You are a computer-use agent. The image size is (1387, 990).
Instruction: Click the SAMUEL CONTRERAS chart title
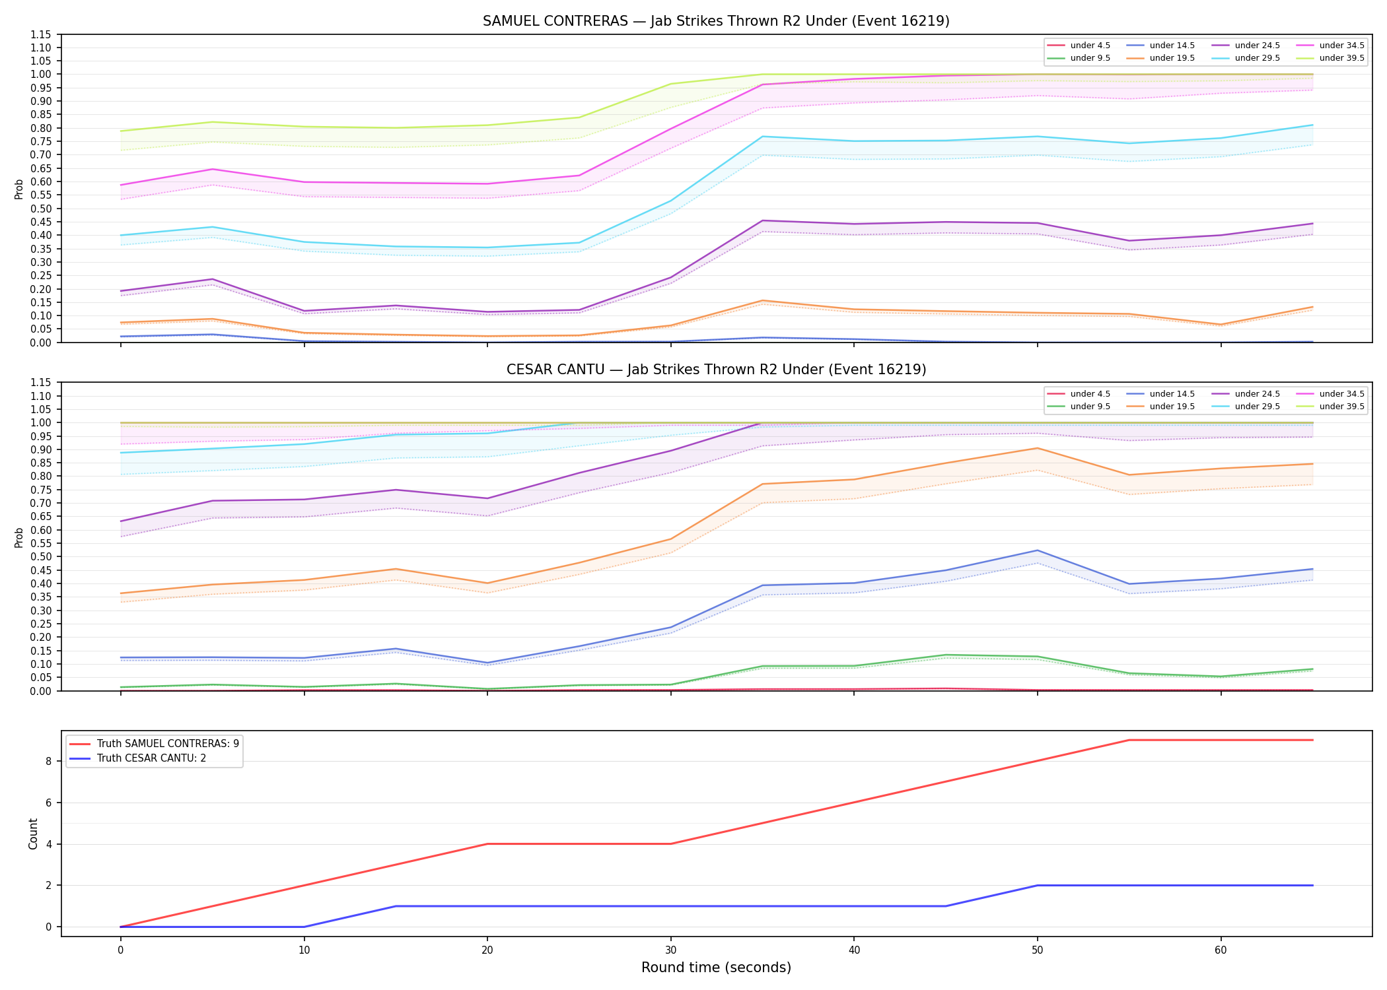click(x=716, y=21)
